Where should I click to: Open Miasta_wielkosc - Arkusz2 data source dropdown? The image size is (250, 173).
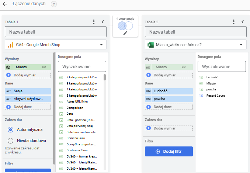coord(195,45)
